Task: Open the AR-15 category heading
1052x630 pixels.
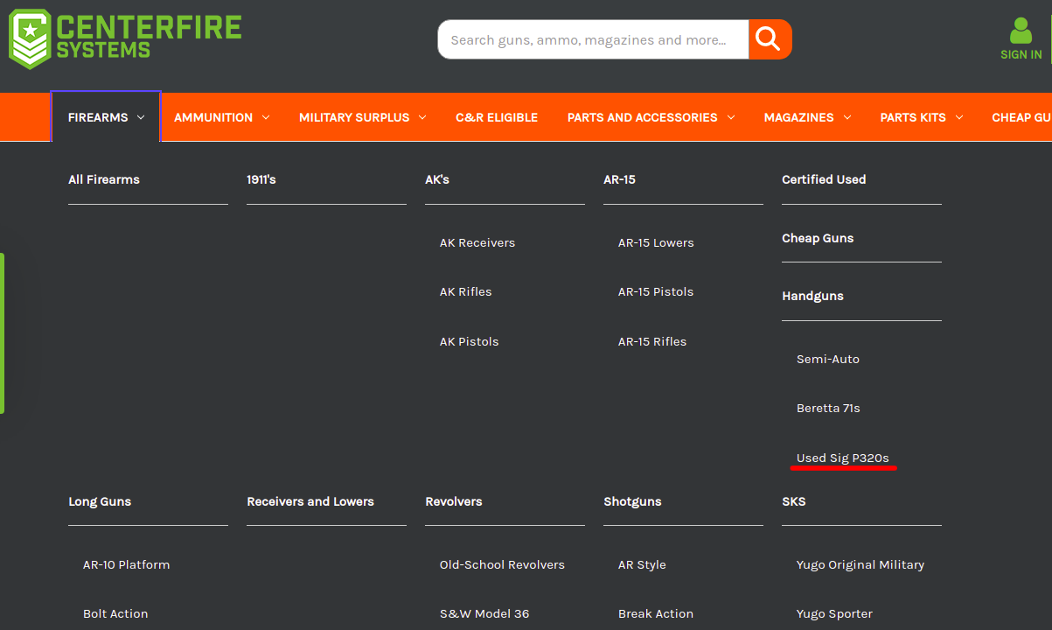Action: click(619, 179)
